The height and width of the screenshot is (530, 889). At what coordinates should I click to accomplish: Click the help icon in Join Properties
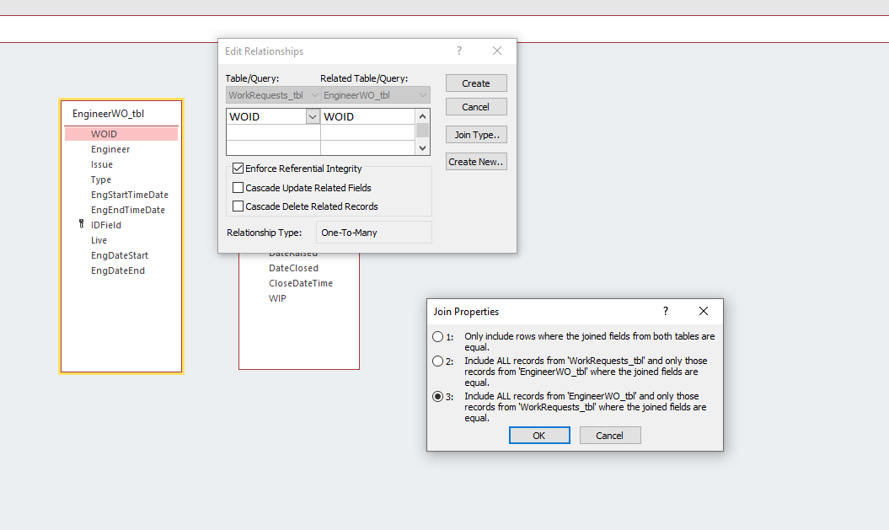tap(666, 311)
